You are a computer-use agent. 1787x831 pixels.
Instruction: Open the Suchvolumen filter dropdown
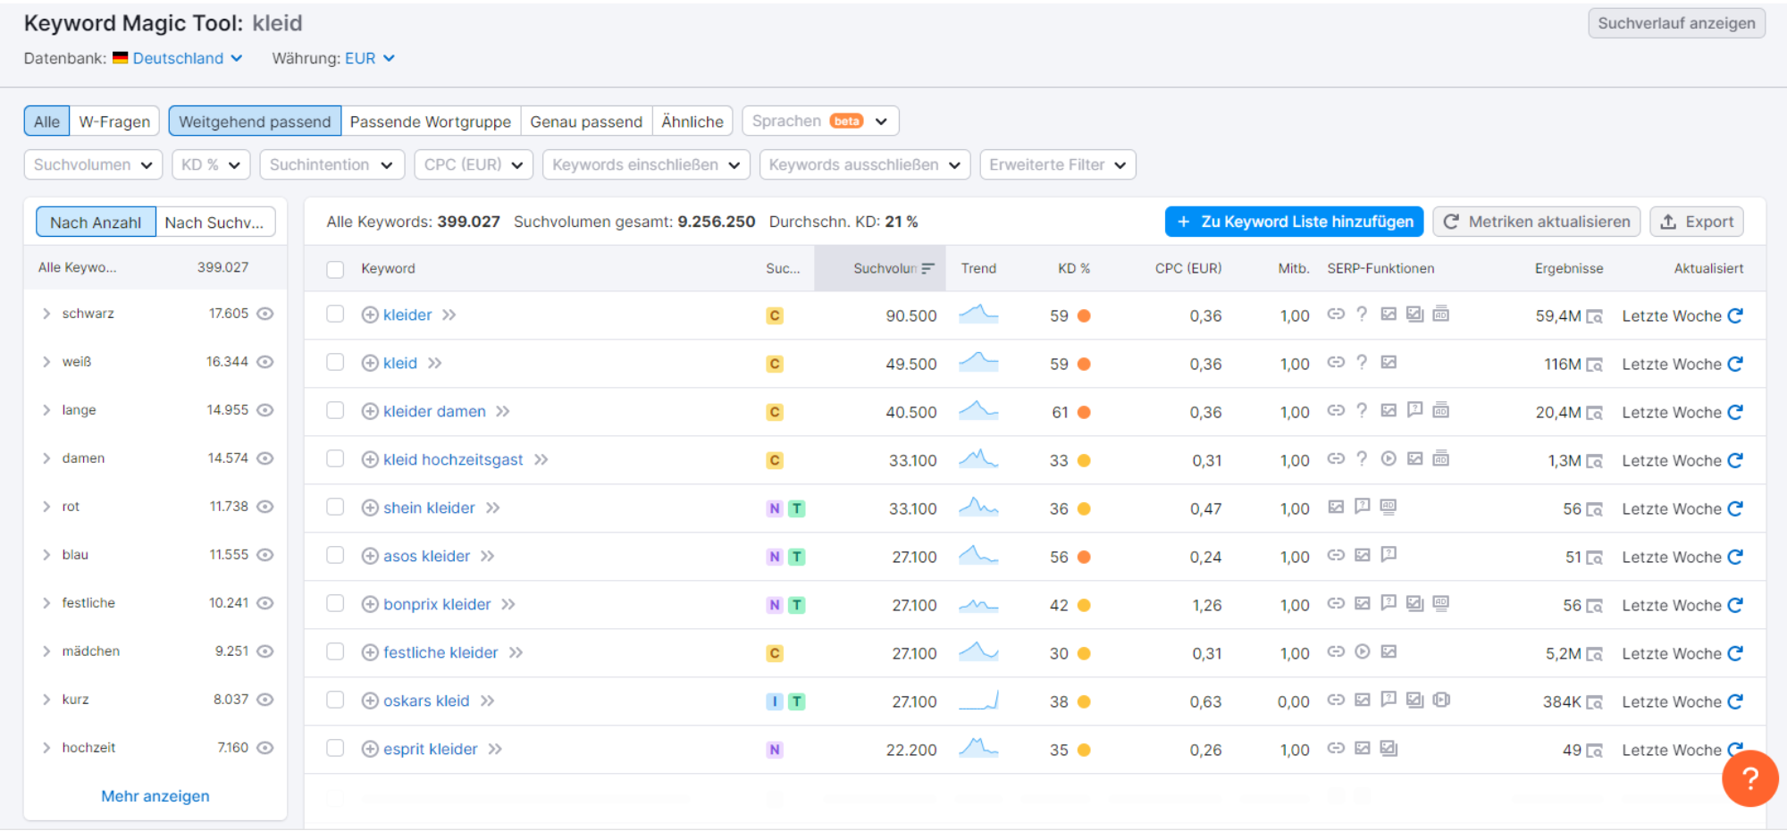tap(92, 164)
